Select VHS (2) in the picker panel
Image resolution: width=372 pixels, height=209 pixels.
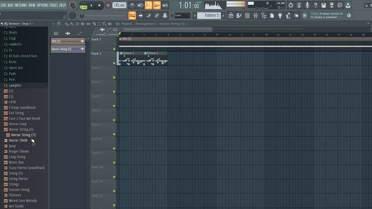tap(68, 41)
